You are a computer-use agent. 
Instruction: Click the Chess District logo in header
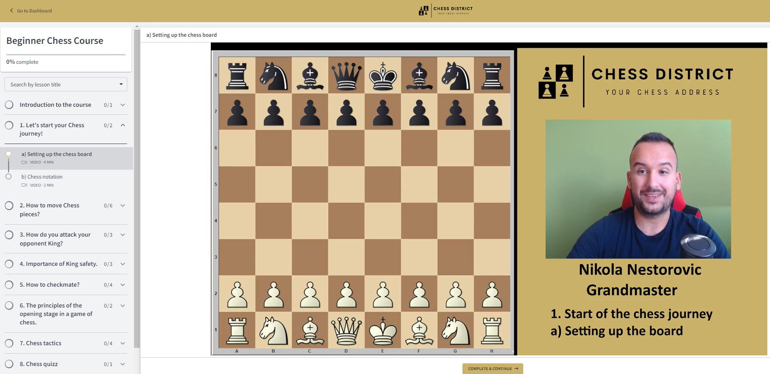pos(446,10)
